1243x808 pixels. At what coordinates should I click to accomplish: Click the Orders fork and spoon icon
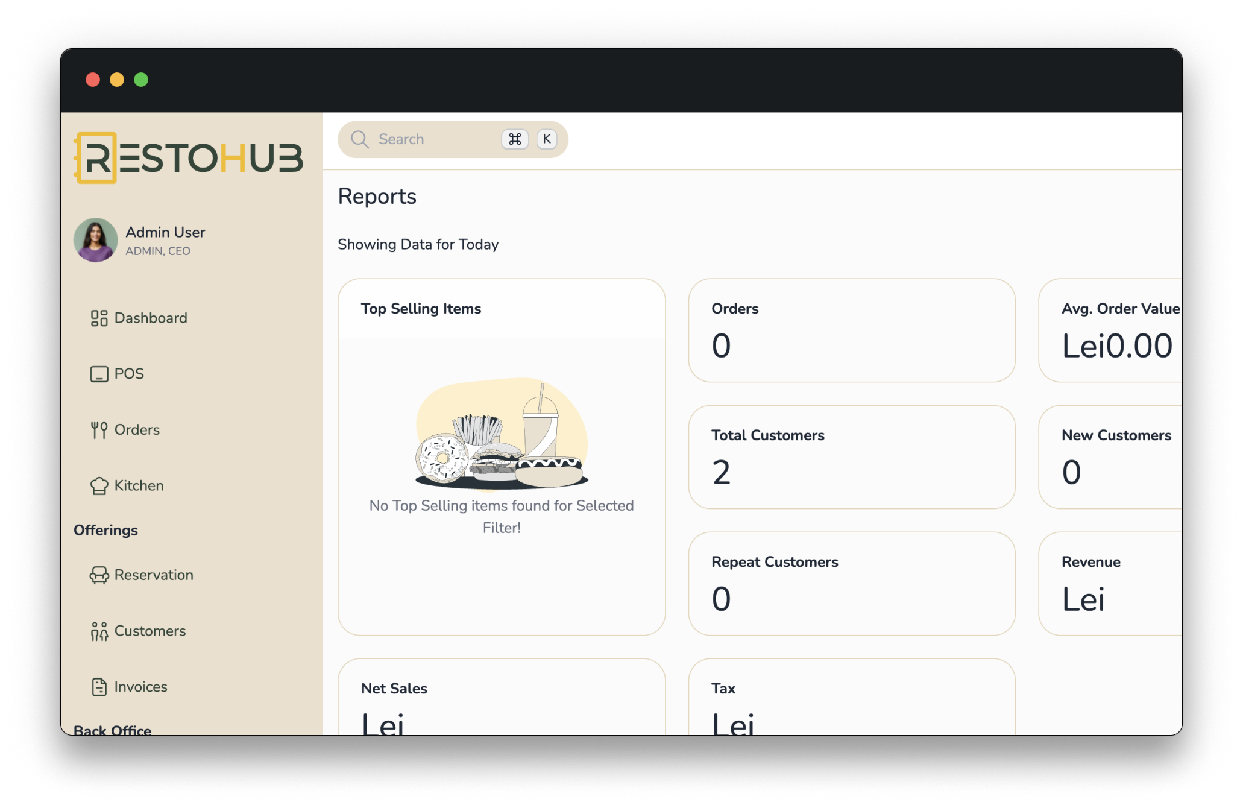tap(99, 430)
